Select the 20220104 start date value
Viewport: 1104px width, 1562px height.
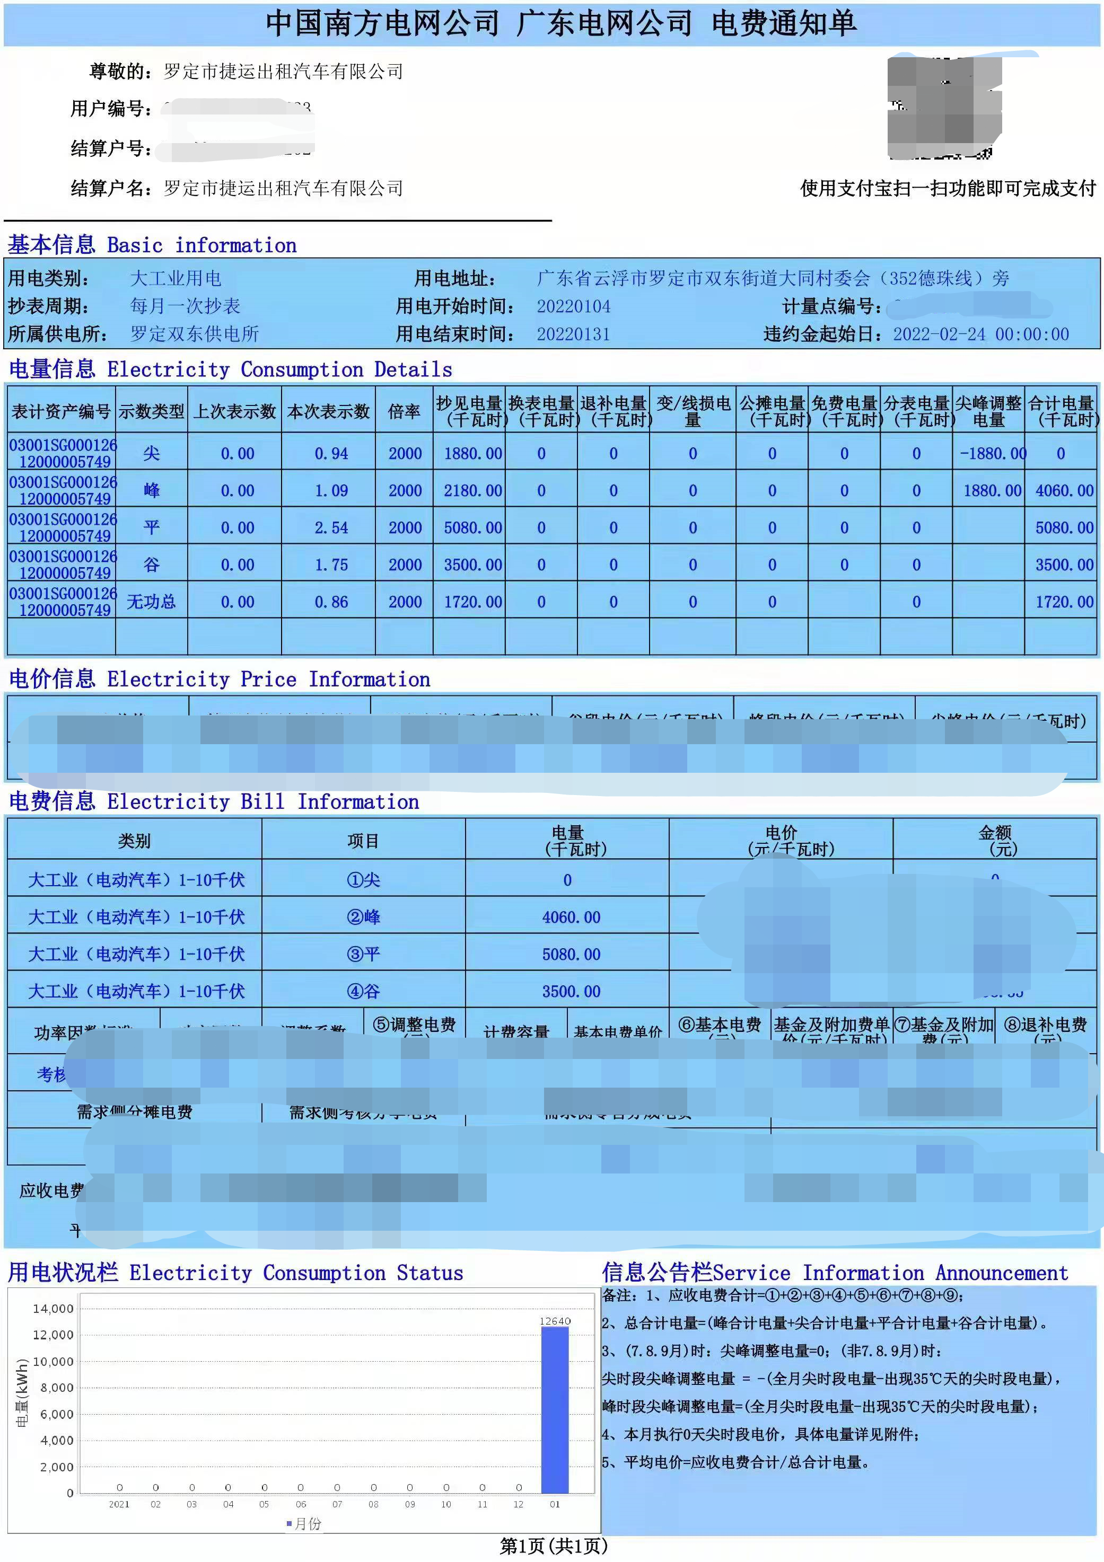tap(573, 306)
